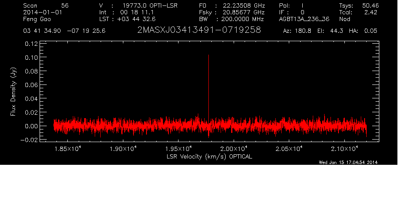Click the 2.00×10⁴ x-axis tick label
Screen dimensions: 405x206
tap(234, 148)
